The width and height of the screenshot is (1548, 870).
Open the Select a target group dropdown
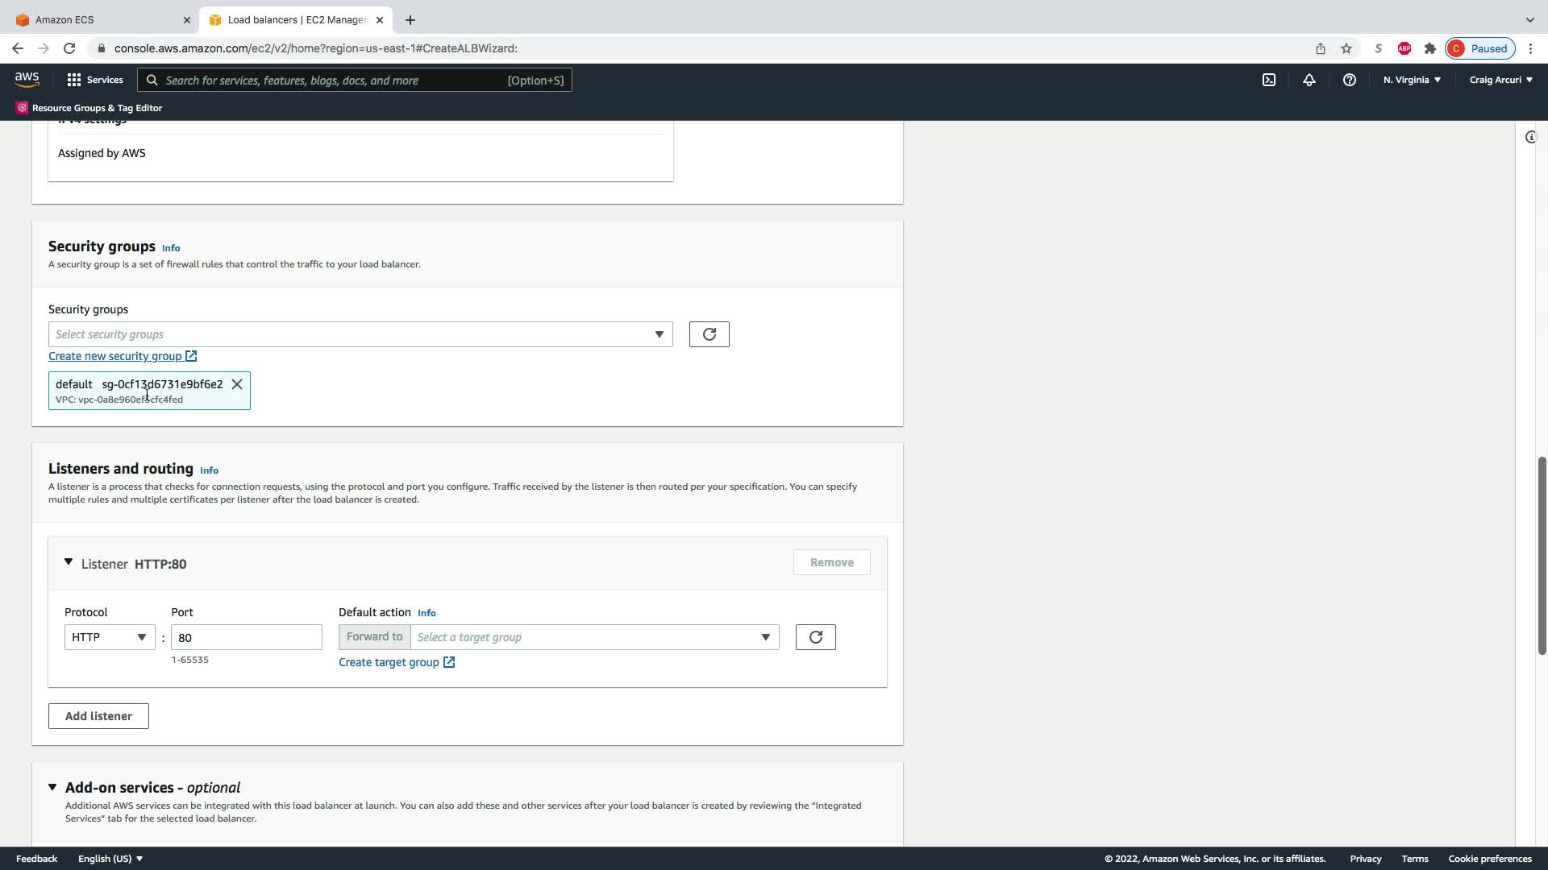[x=594, y=637]
